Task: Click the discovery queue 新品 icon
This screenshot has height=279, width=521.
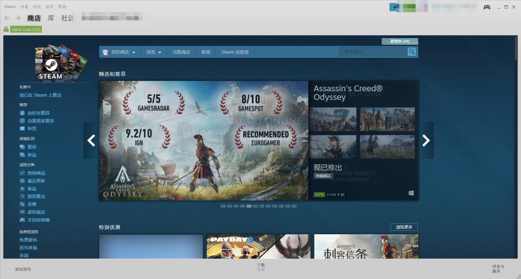Action: coord(22,155)
